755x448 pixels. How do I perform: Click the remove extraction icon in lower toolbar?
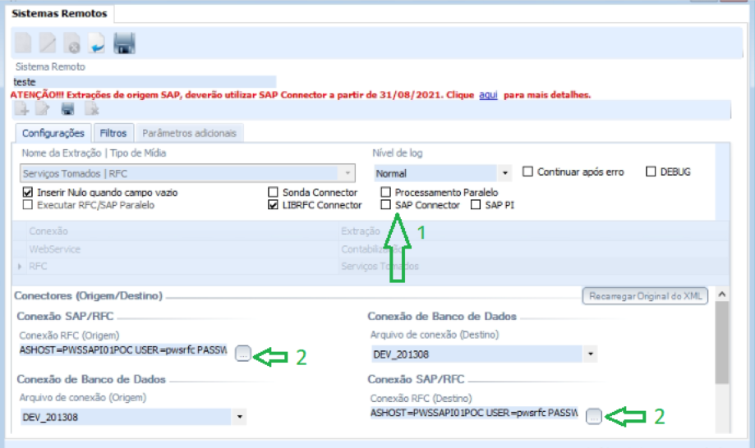click(x=91, y=109)
